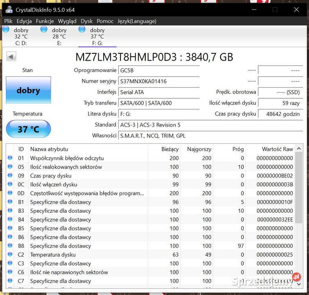Image resolution: width=309 pixels, height=295 pixels.
Task: Click the scroll-up arrow of attribute list
Action: coord(299,149)
